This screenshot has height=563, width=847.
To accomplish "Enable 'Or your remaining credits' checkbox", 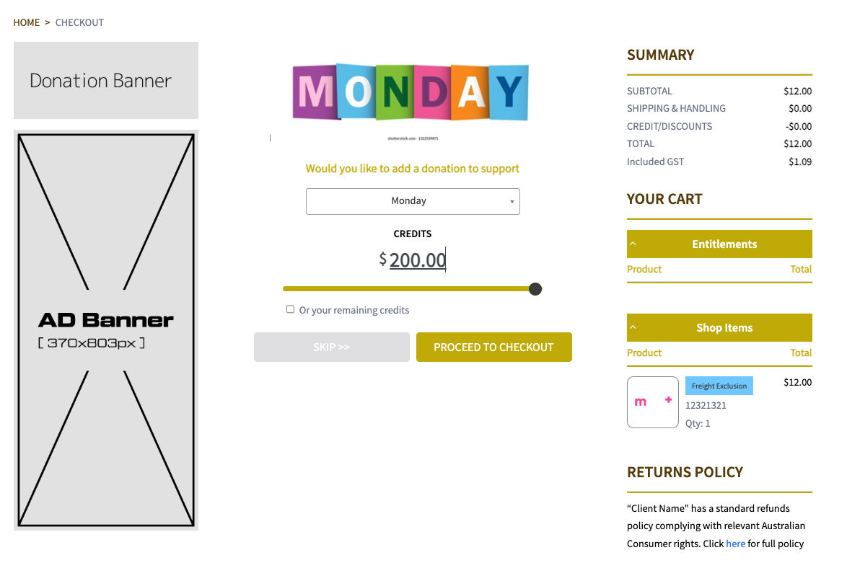I will 290,309.
